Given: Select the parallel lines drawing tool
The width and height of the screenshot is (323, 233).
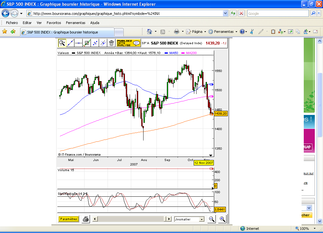Looking at the screenshot, I should (103, 43).
